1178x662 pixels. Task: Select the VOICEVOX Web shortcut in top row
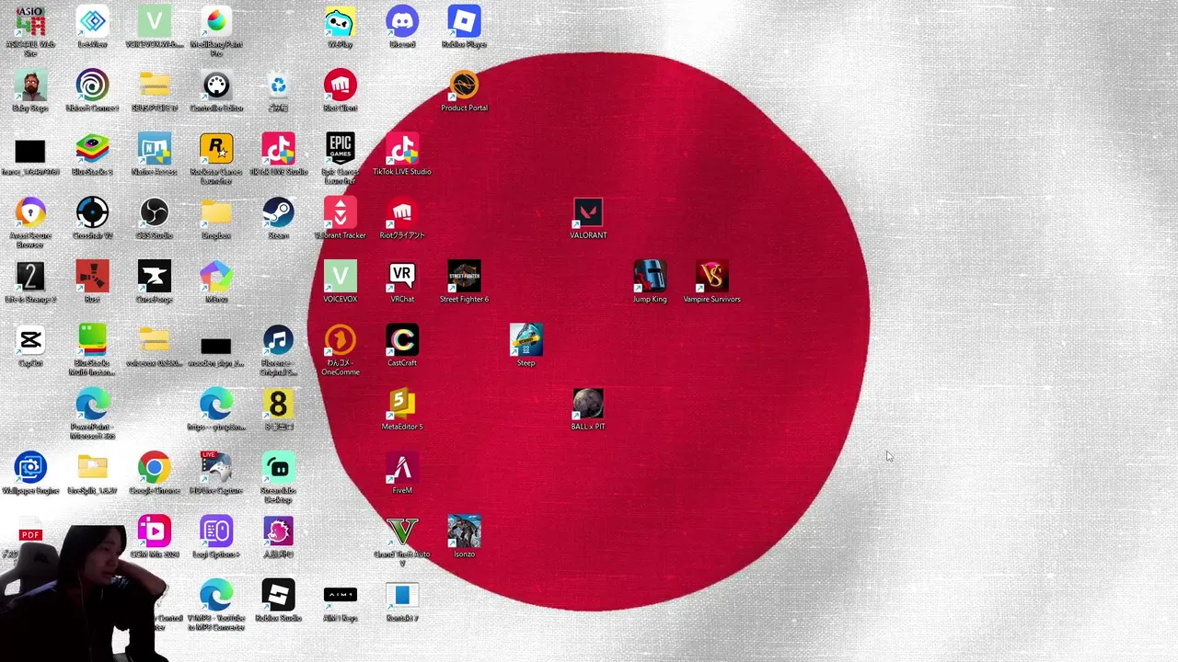[x=154, y=22]
